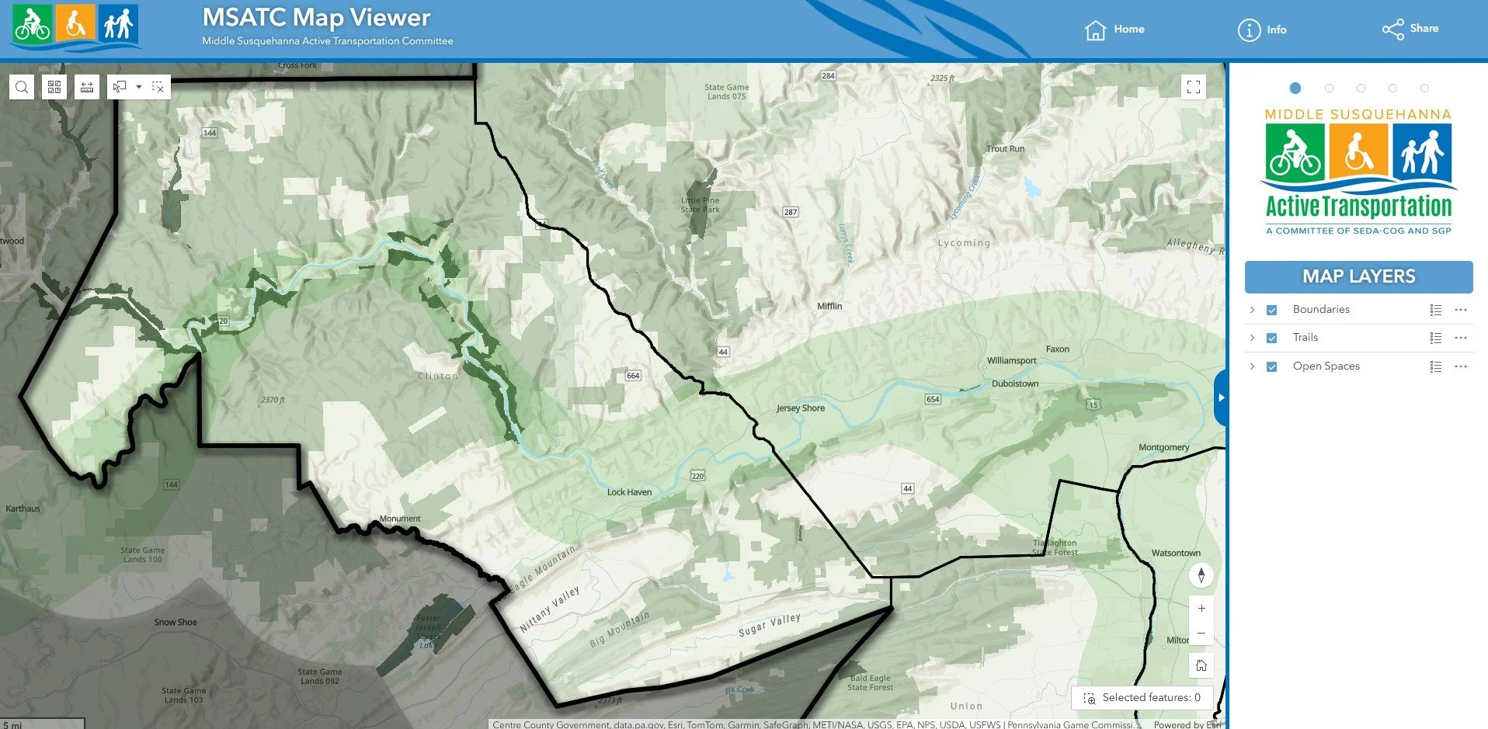The image size is (1488, 729).
Task: Open the basemap gallery tool
Action: coord(54,87)
